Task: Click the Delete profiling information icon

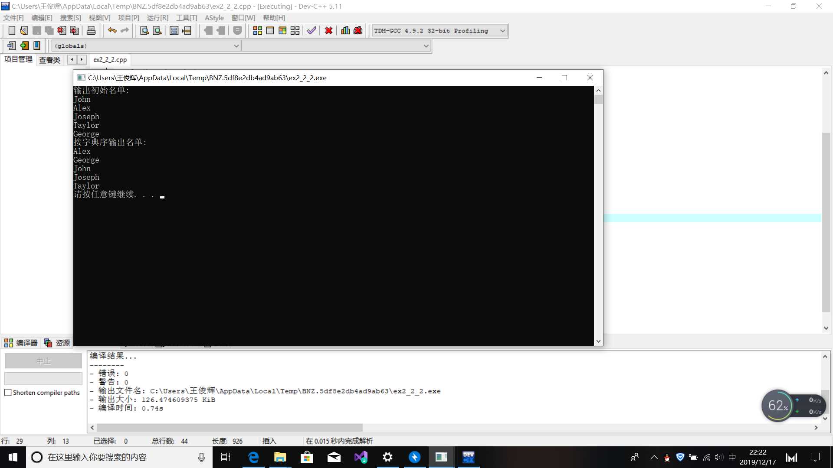Action: tap(358, 30)
